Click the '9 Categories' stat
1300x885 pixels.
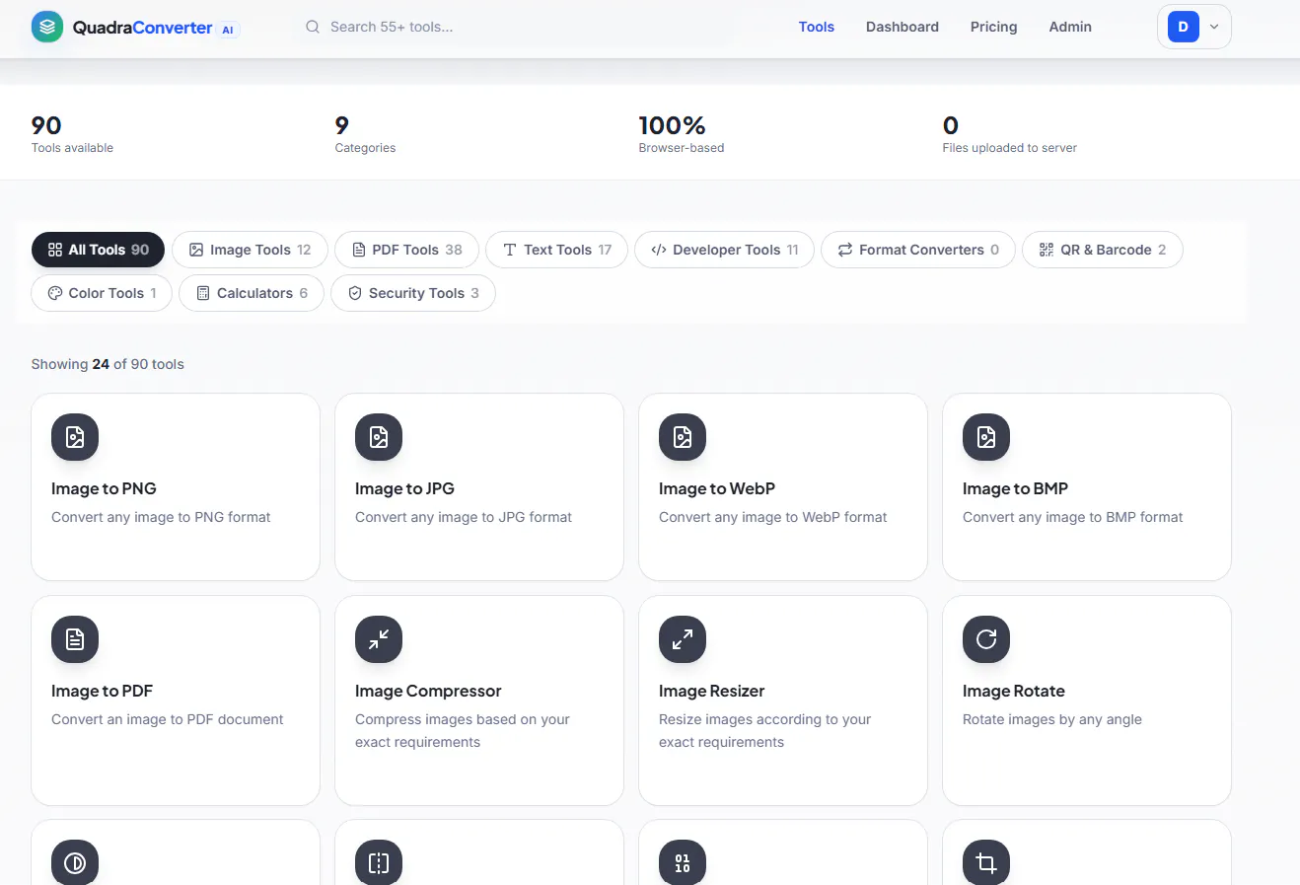pos(365,134)
